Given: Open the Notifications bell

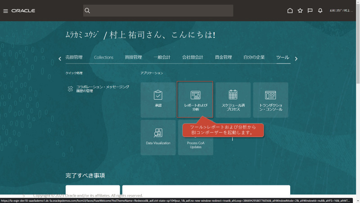Looking at the screenshot, I should (320, 10).
